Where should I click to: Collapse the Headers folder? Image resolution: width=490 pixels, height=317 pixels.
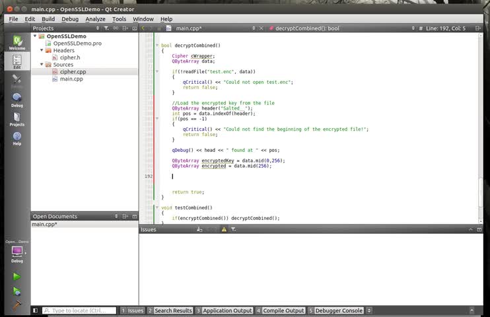pyautogui.click(x=41, y=50)
